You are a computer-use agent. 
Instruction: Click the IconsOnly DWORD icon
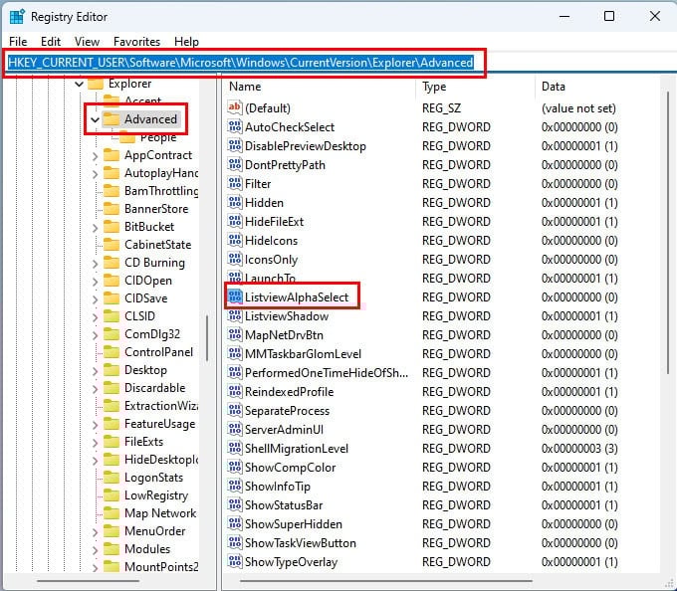pyautogui.click(x=235, y=260)
